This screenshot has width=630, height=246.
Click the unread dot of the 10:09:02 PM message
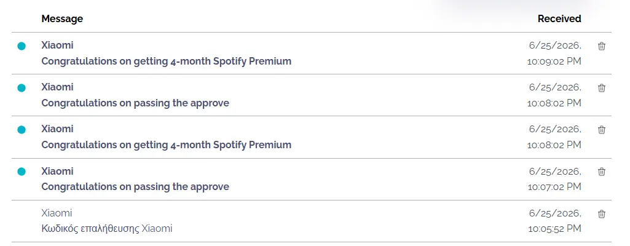tap(22, 46)
